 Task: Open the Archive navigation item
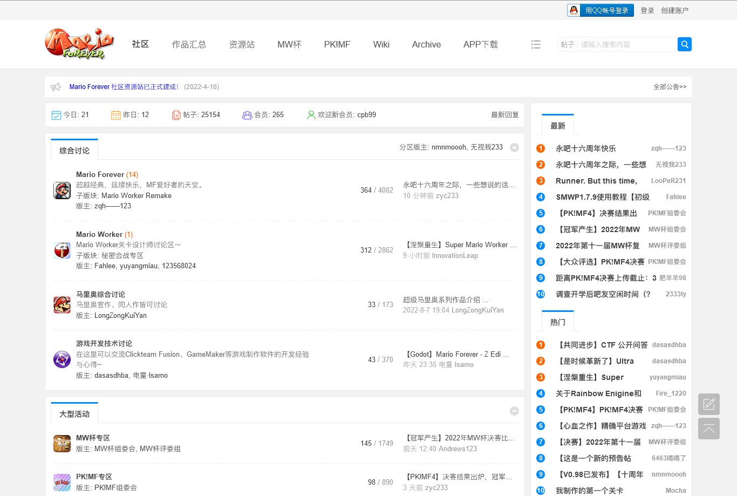point(426,44)
